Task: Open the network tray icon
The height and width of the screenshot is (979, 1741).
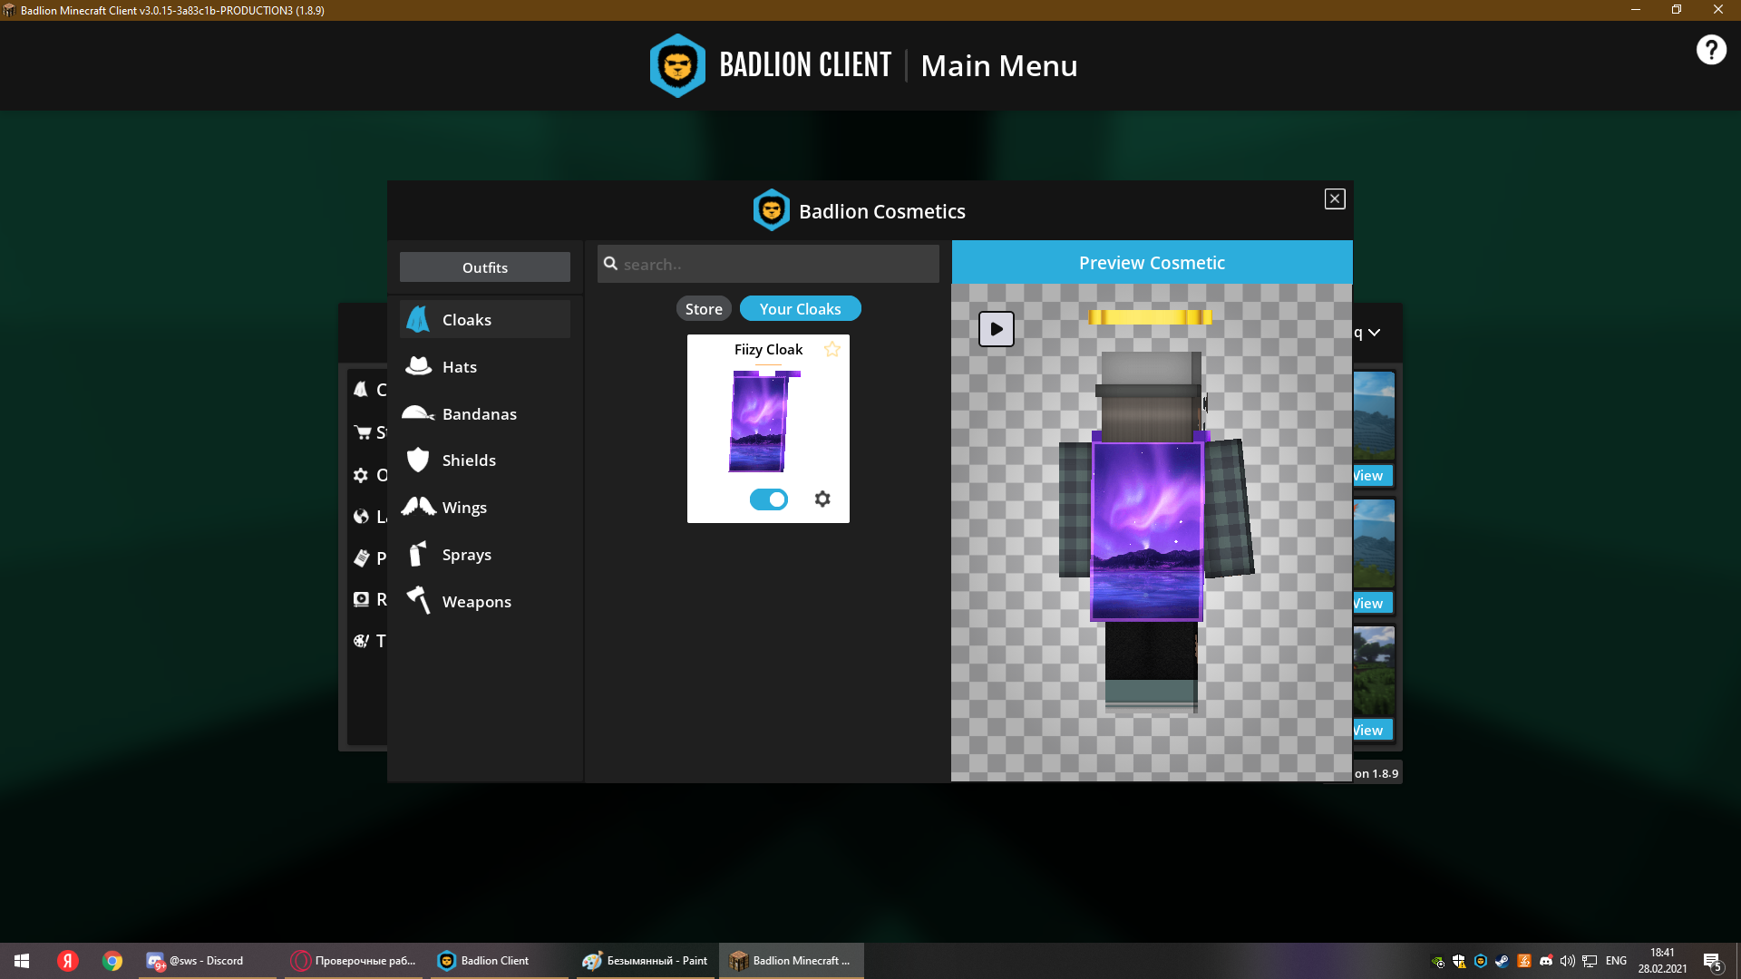Action: tap(1590, 961)
